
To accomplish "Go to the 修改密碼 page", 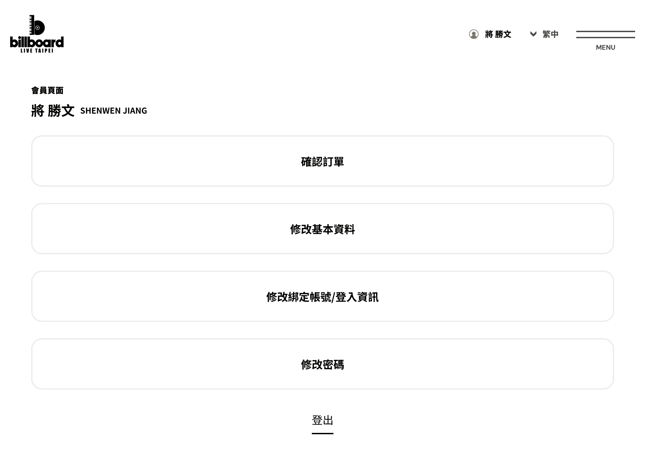I will click(x=322, y=364).
